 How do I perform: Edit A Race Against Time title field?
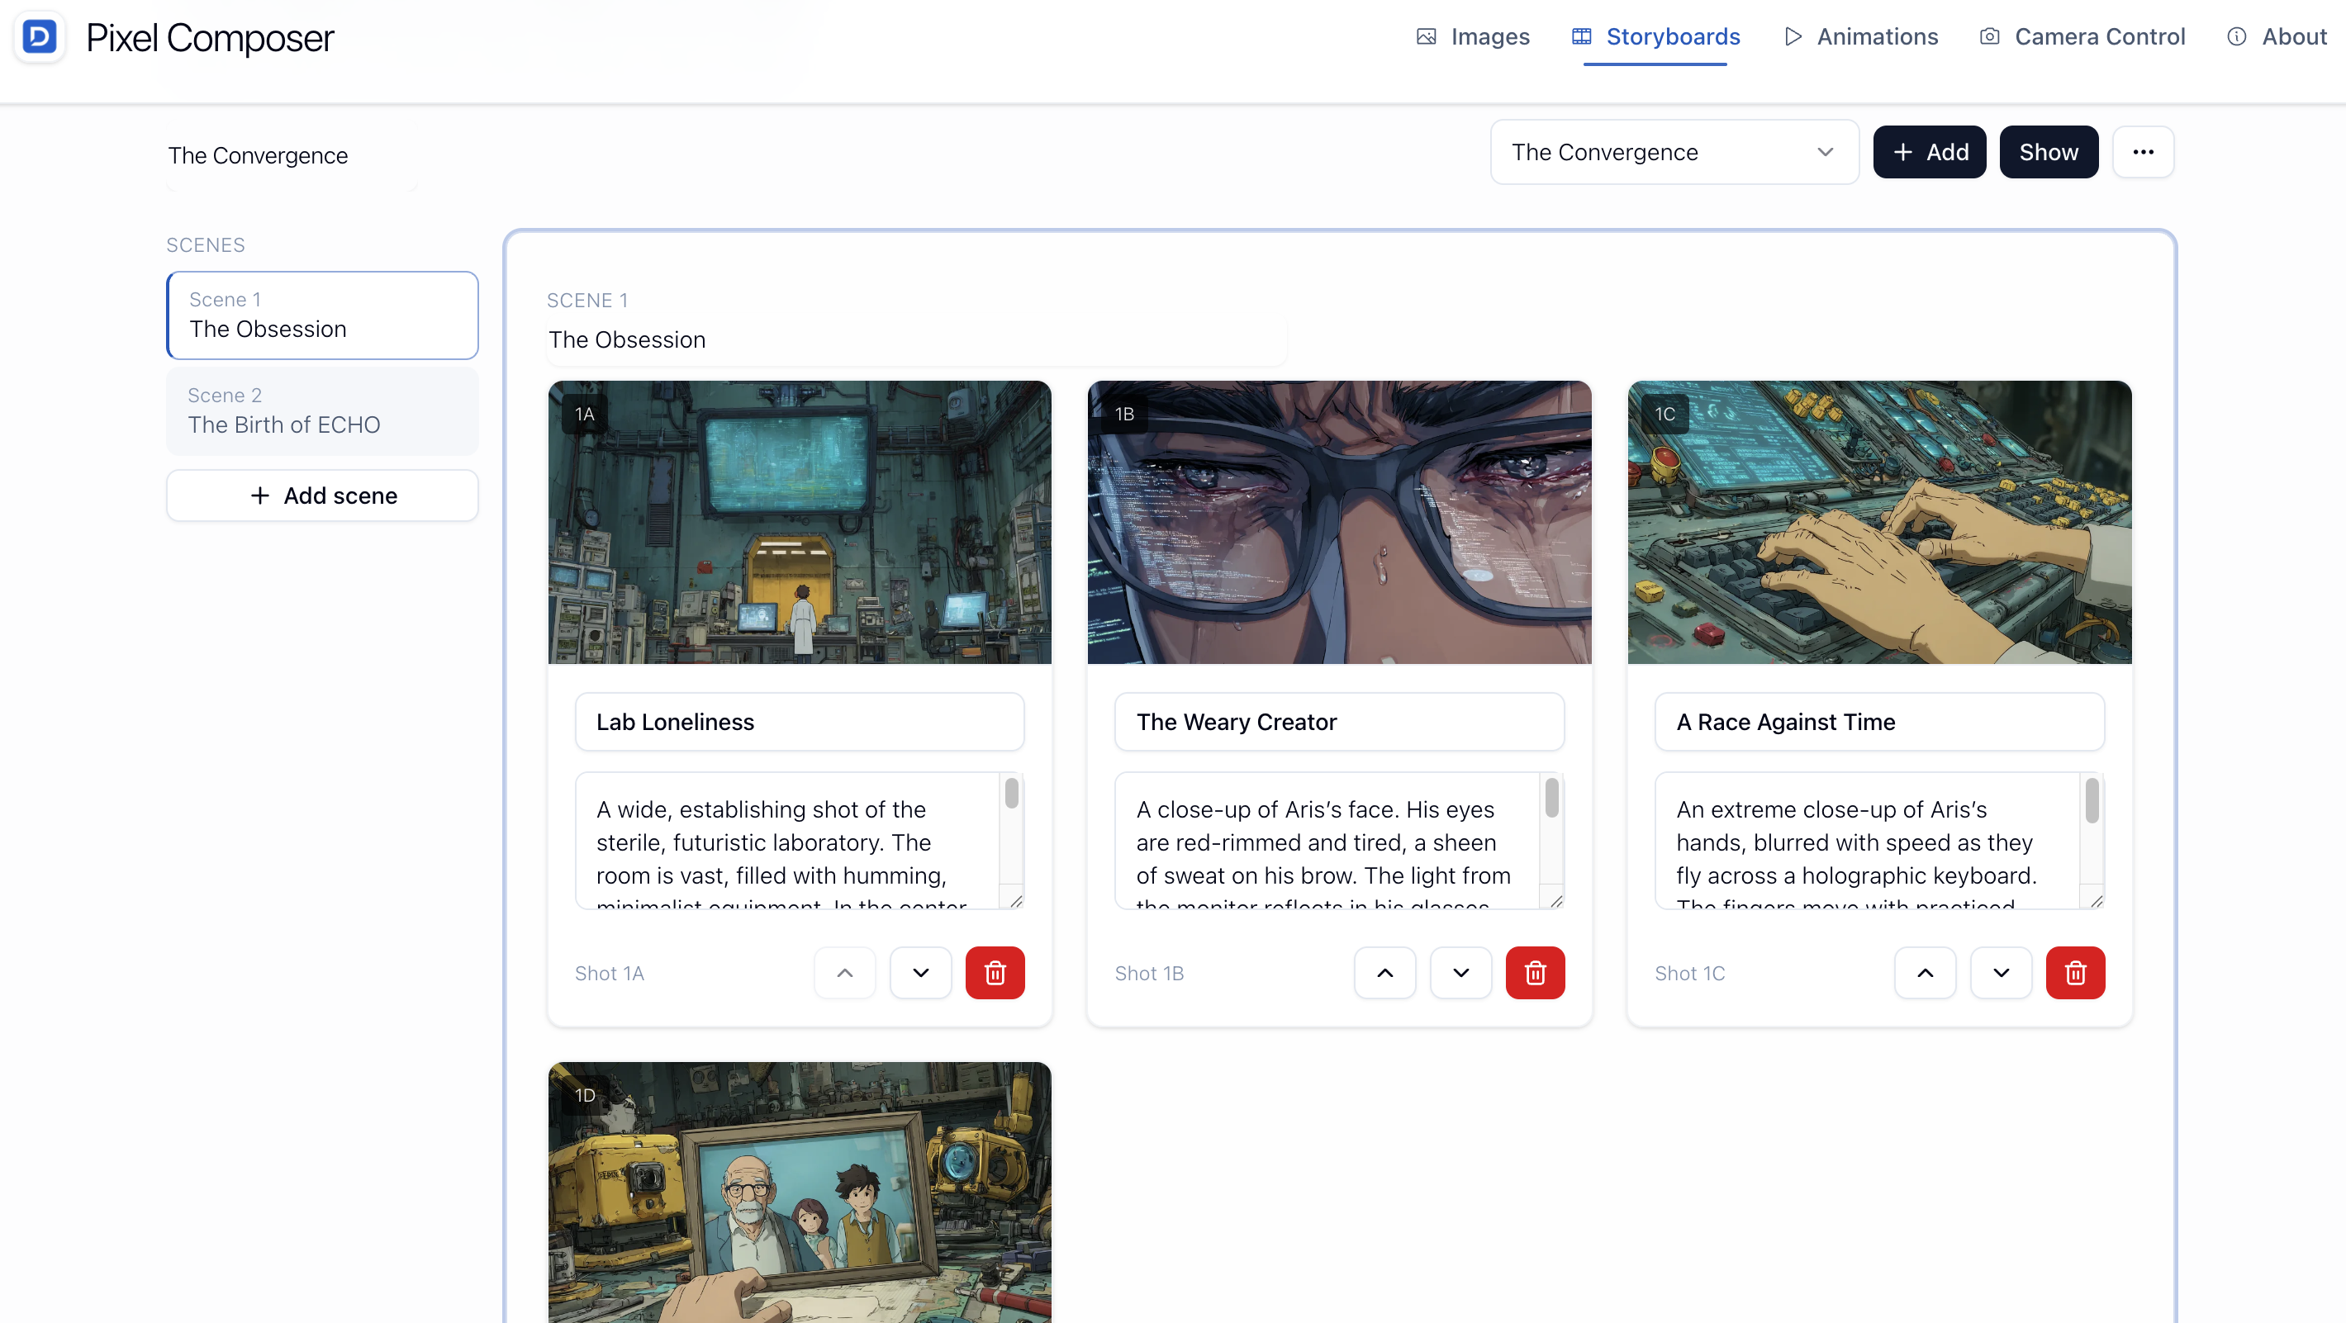coord(1880,722)
